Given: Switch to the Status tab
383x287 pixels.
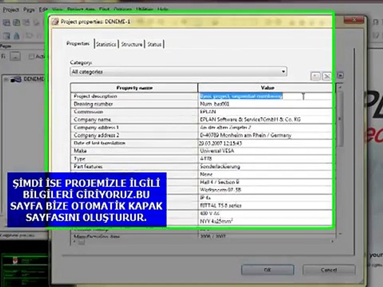Looking at the screenshot, I should pos(154,44).
